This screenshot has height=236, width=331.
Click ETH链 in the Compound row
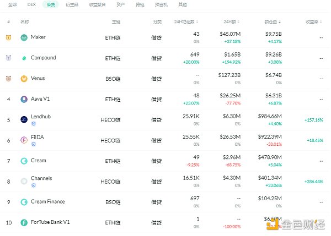tap(113, 58)
